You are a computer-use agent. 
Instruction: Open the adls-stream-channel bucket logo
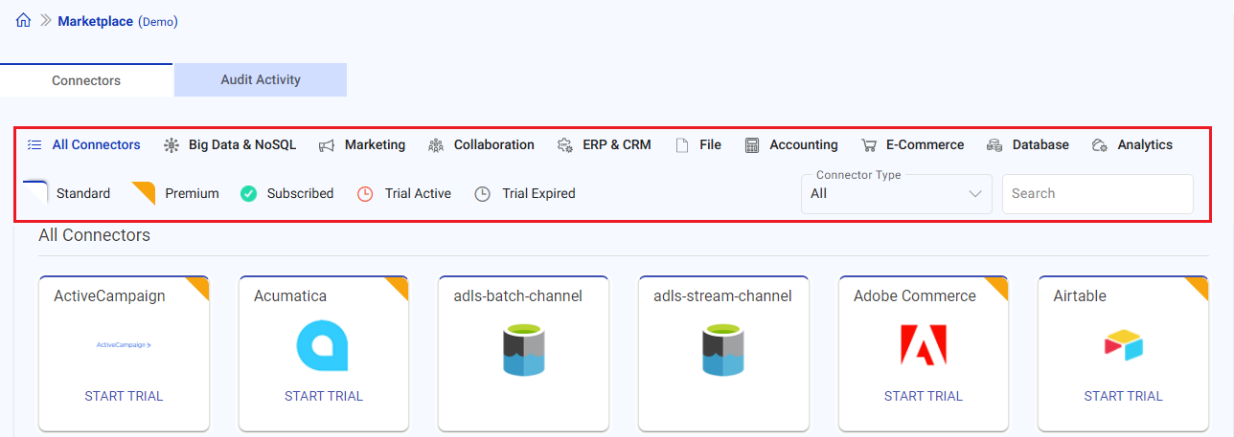(x=723, y=350)
